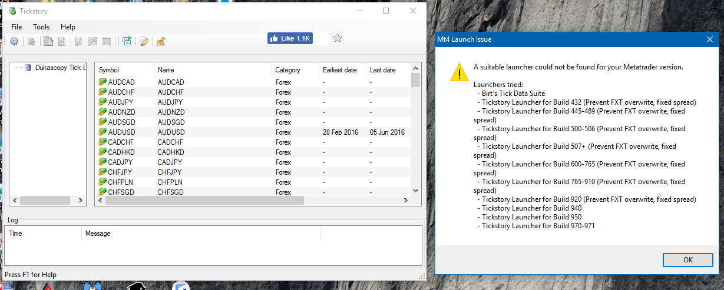Open the Help menu
724x290 pixels.
(x=68, y=27)
